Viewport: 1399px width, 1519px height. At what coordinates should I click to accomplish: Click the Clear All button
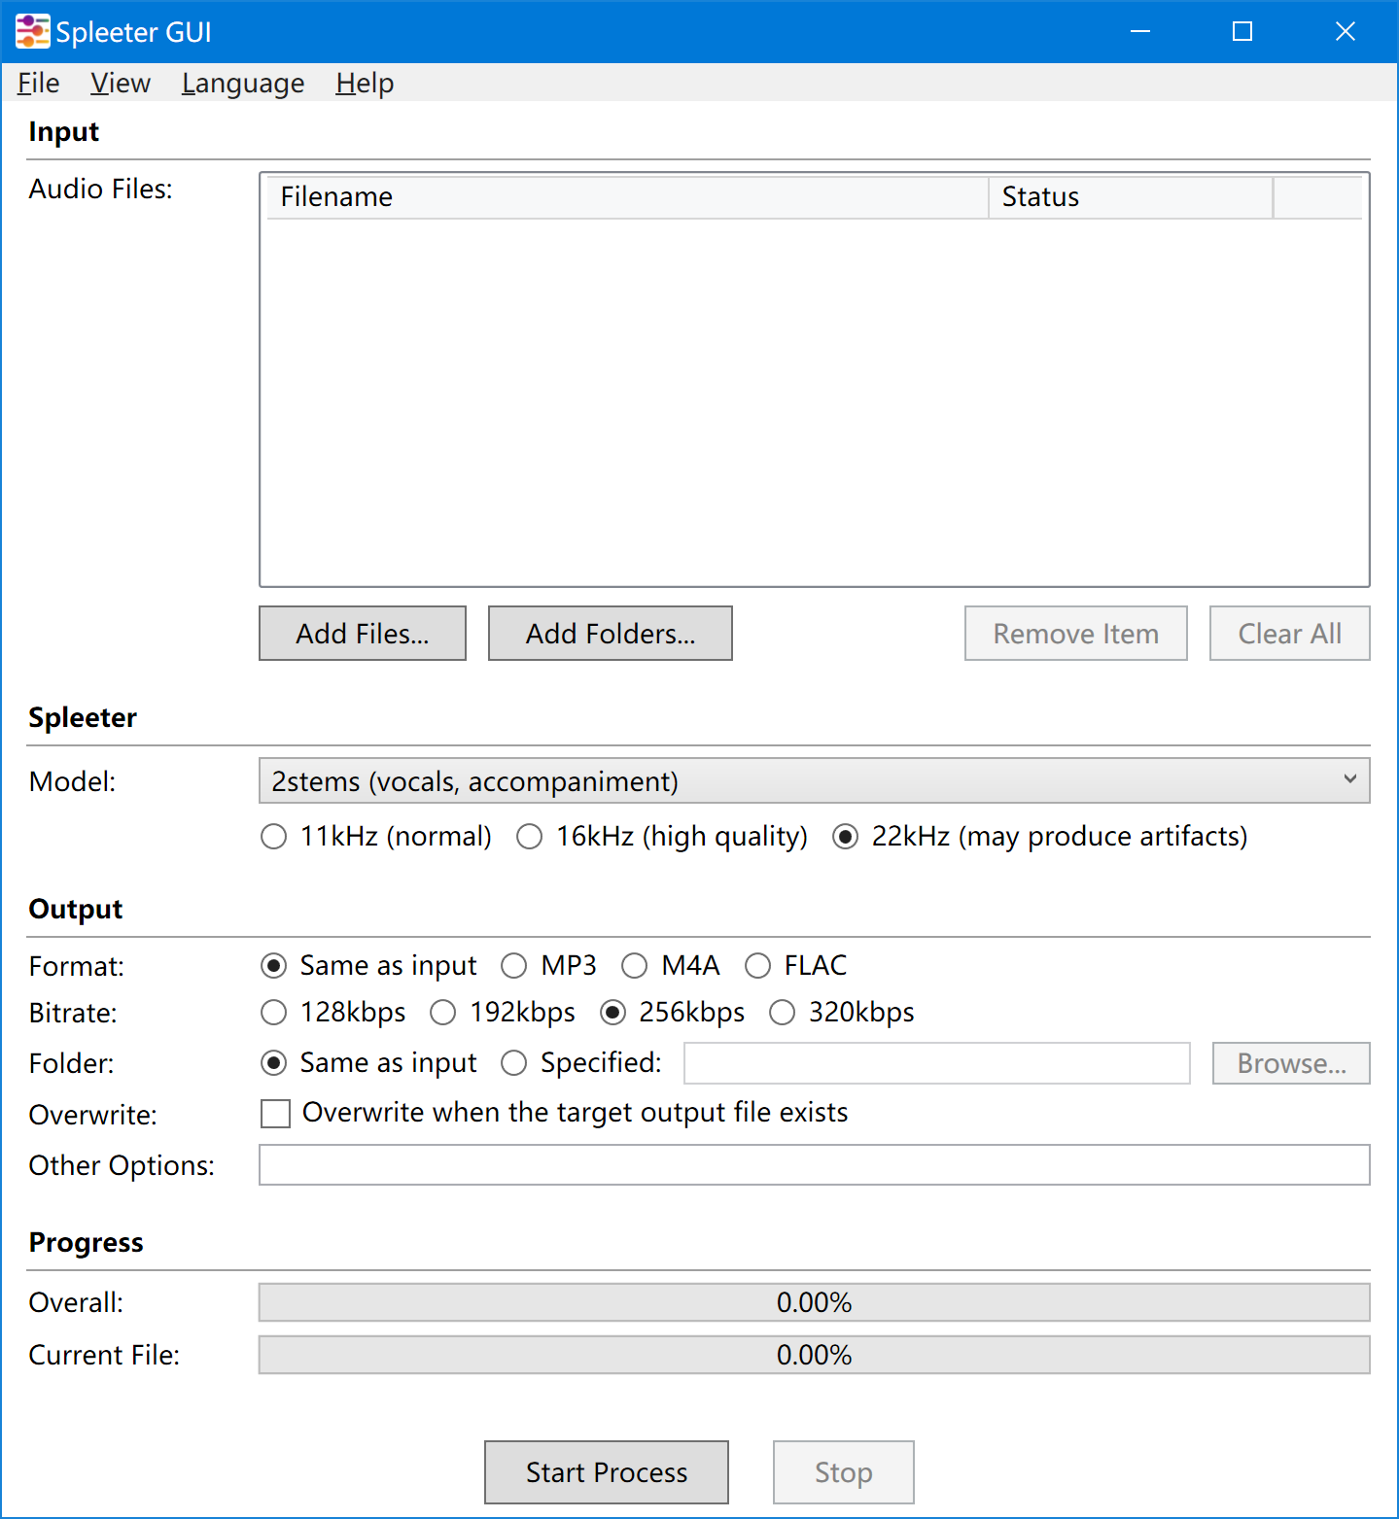click(1290, 634)
